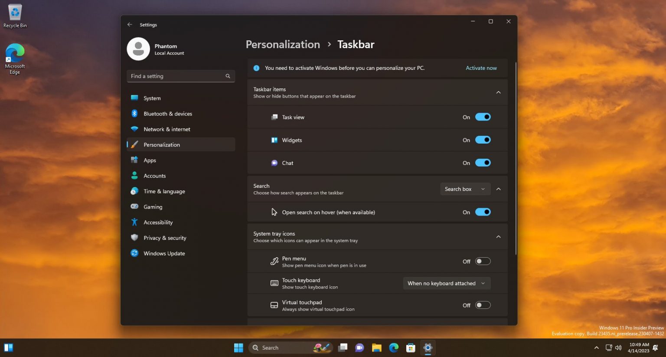Open the Microsoft Store from taskbar
Image resolution: width=666 pixels, height=357 pixels.
click(x=410, y=347)
